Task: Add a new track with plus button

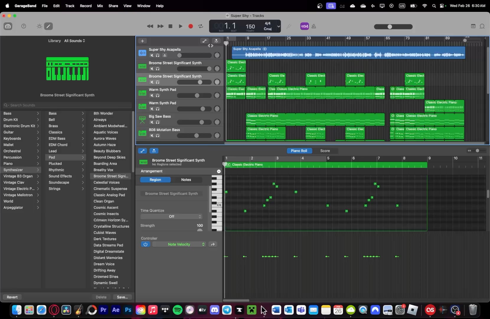Action: coord(142,41)
